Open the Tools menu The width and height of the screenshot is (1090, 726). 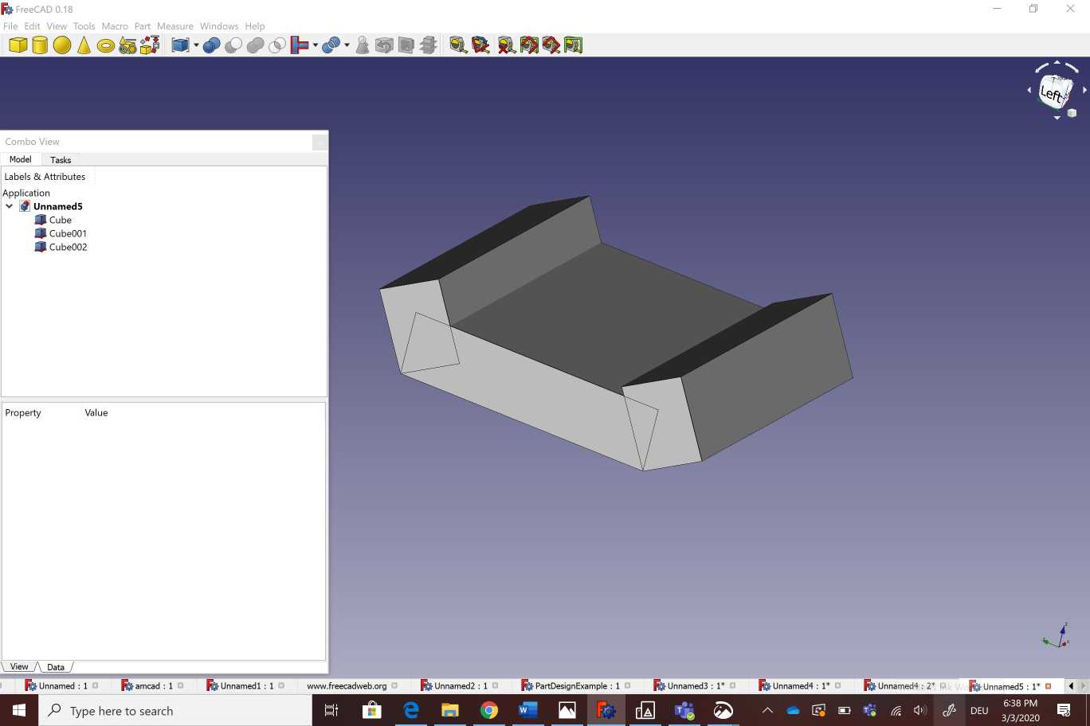click(84, 26)
